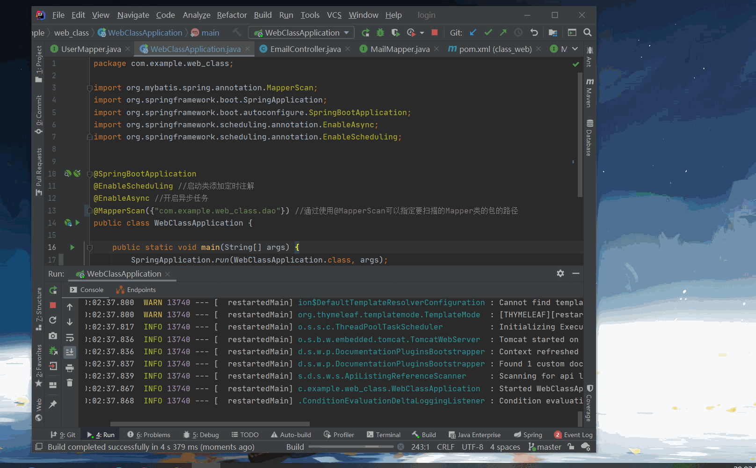The height and width of the screenshot is (468, 756).
Task: Collapse the import block fold marker
Action: point(89,88)
